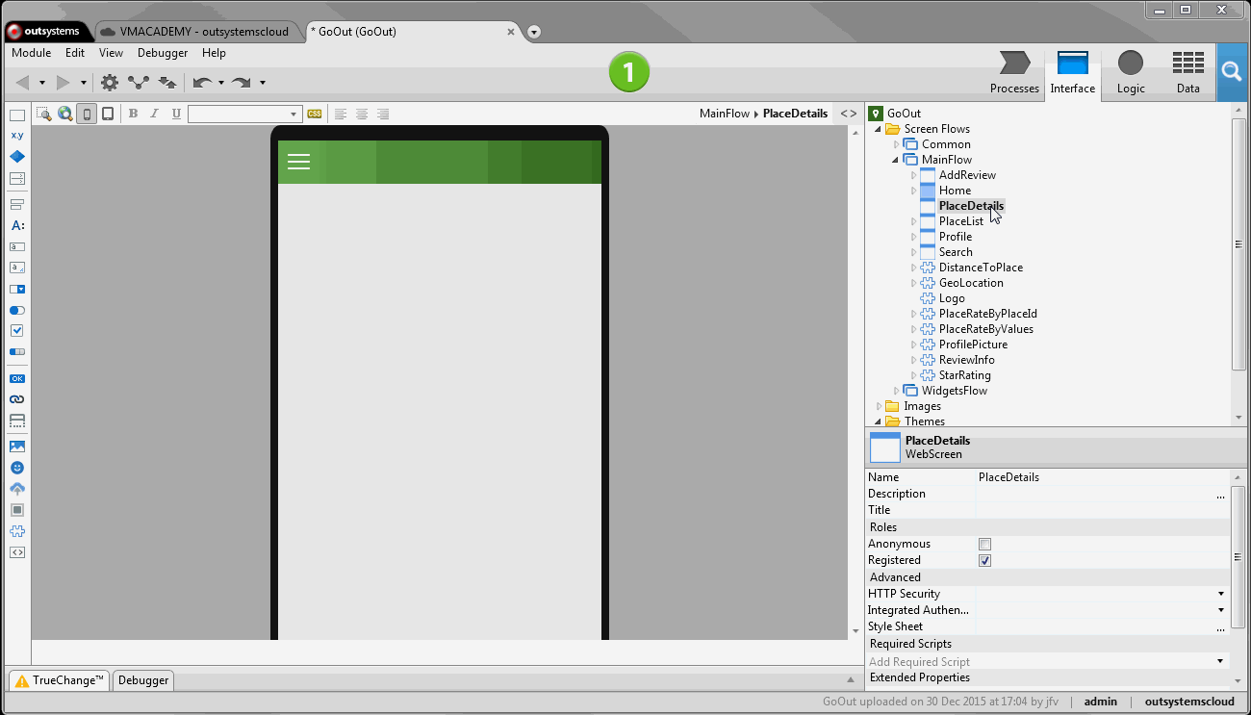This screenshot has height=715, width=1251.
Task: Select the Link widget tool
Action: pos(16,398)
